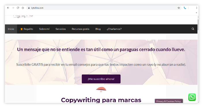Open the browser three-dot menu
The width and height of the screenshot is (202, 109).
[197, 8]
